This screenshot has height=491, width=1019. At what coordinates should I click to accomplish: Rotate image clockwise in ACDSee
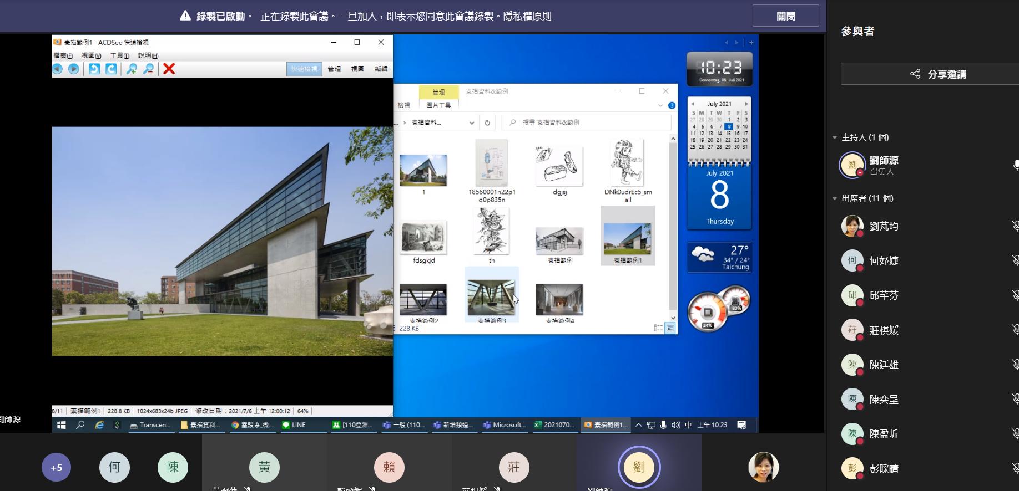(x=111, y=69)
